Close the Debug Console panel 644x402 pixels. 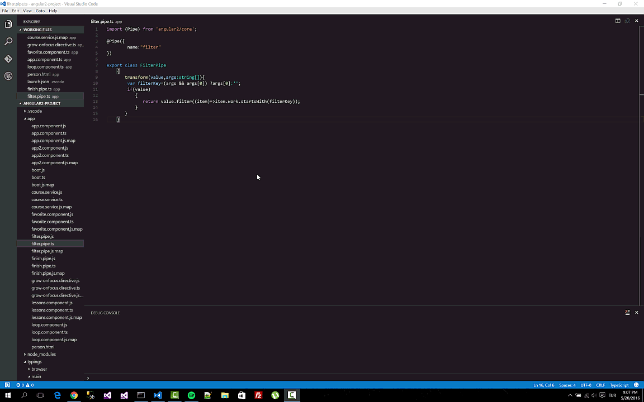click(x=636, y=312)
